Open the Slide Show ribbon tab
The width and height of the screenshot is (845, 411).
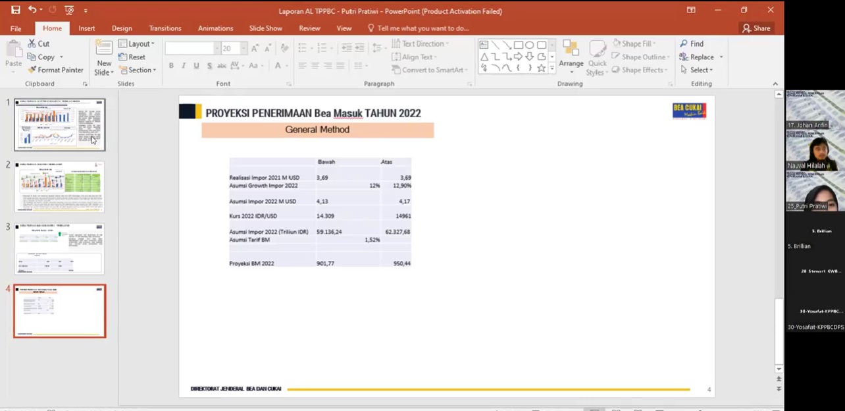click(x=265, y=28)
